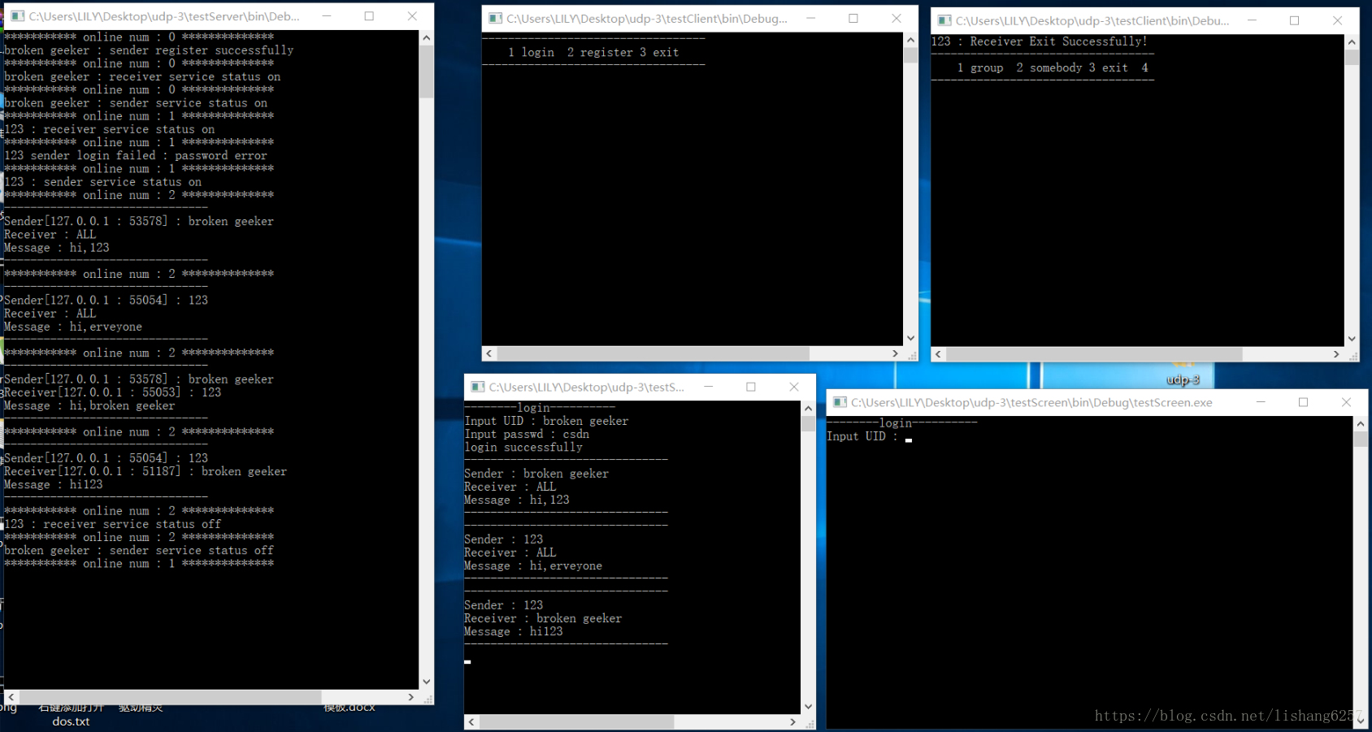Click scroll-right arrow in testServer window

click(x=411, y=697)
